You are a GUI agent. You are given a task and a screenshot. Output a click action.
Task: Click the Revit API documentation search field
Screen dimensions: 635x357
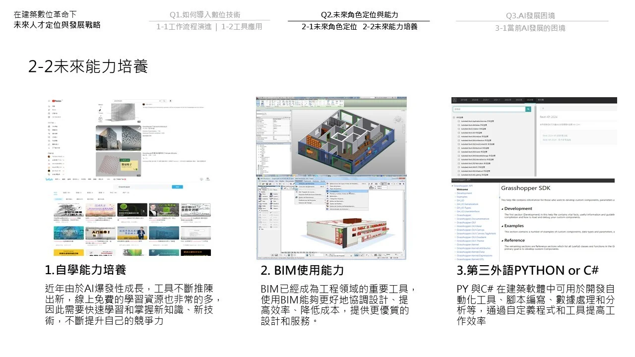point(489,109)
